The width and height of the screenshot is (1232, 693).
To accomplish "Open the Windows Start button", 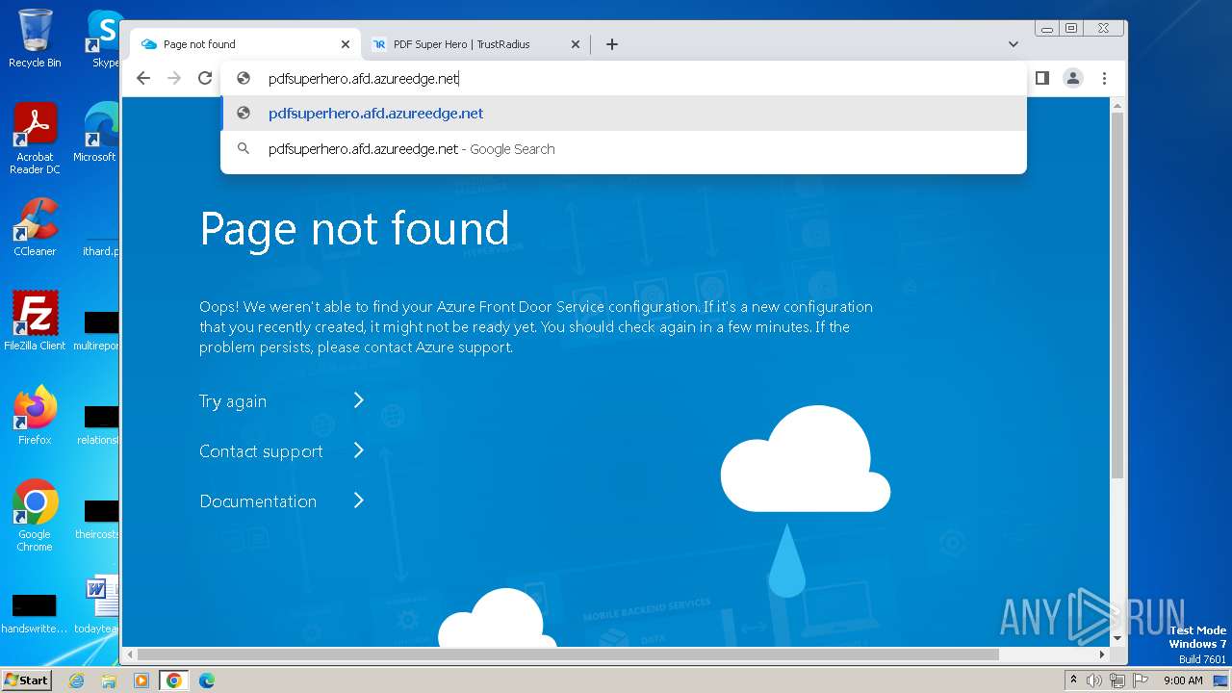I will 26,680.
